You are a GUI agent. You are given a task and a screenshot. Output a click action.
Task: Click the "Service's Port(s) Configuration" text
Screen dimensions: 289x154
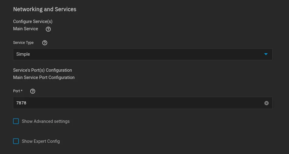click(42, 70)
